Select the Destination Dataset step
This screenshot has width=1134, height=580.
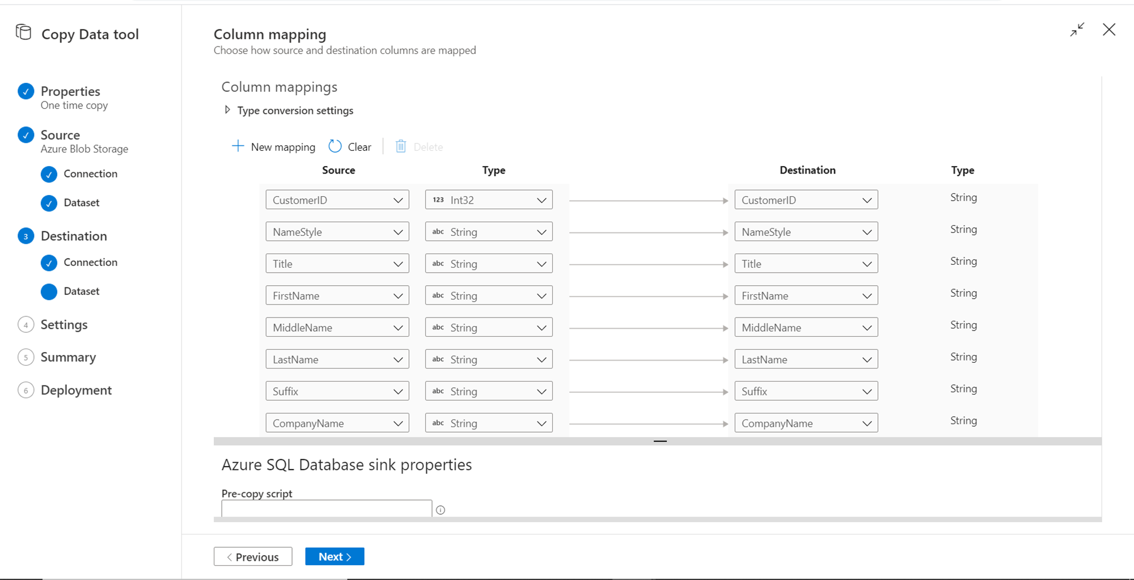coord(81,291)
